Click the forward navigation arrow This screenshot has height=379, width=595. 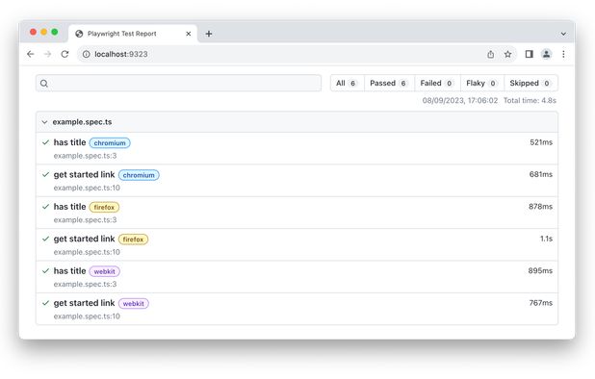click(47, 54)
